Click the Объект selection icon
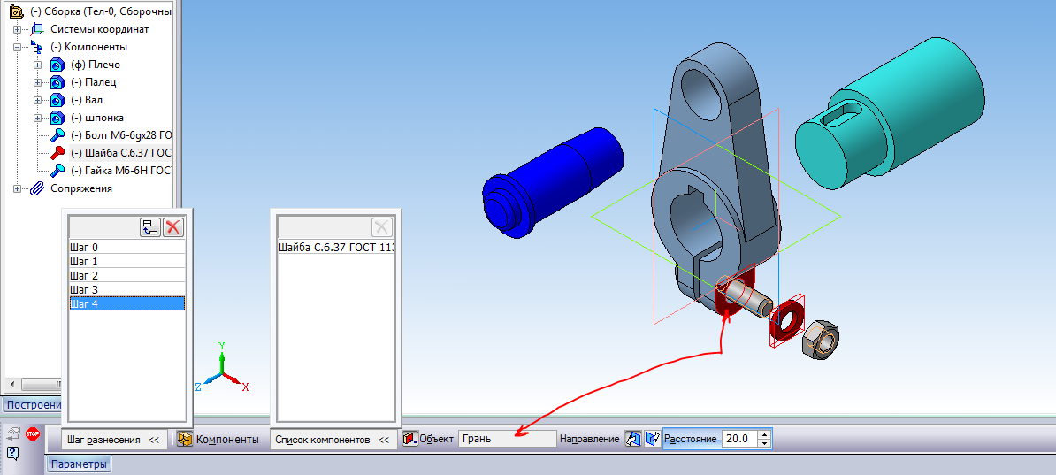Viewport: 1056px width, 475px height. pos(409,439)
